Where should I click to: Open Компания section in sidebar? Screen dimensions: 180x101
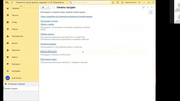(x=16, y=64)
